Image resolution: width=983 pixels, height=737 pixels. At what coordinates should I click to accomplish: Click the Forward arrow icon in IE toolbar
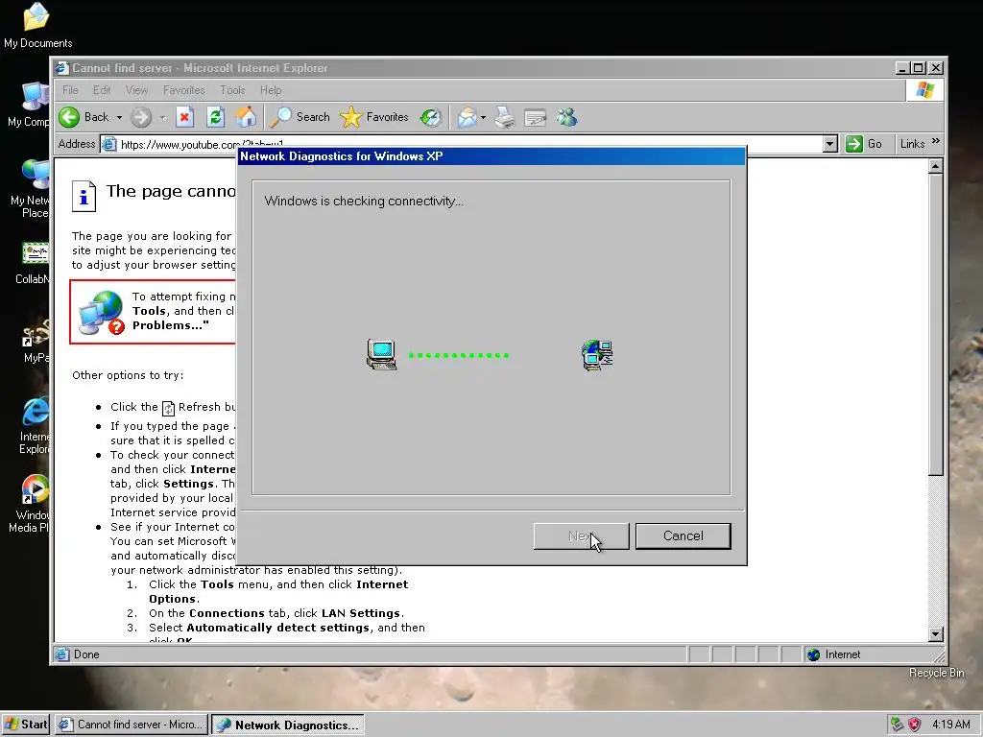point(141,117)
